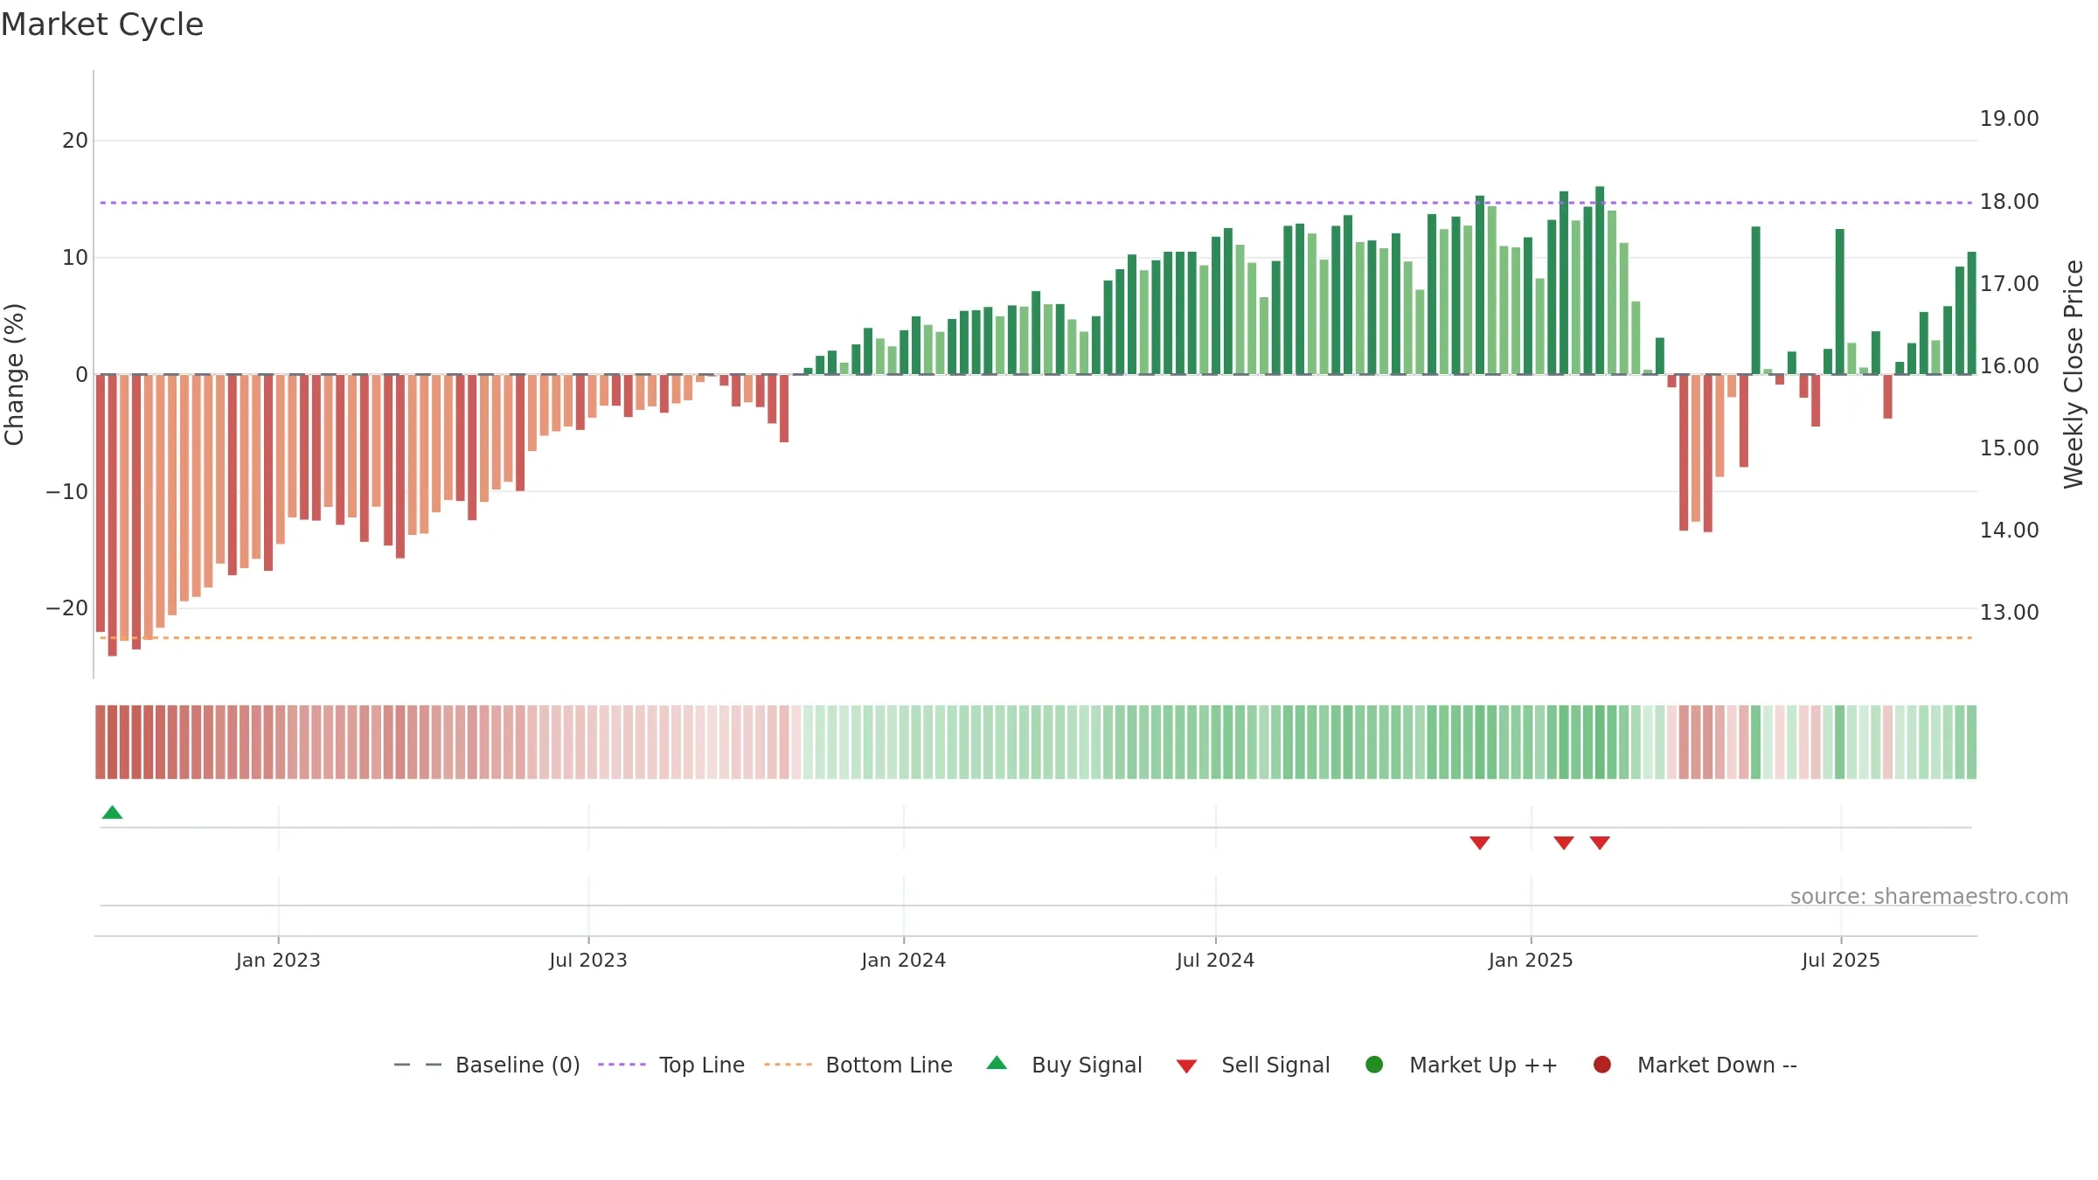Toggle the Baseline (0) legend entry
The width and height of the screenshot is (2098, 1180).
[487, 1065]
